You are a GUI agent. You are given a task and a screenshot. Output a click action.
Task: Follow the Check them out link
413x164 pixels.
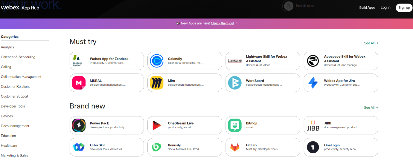222,23
